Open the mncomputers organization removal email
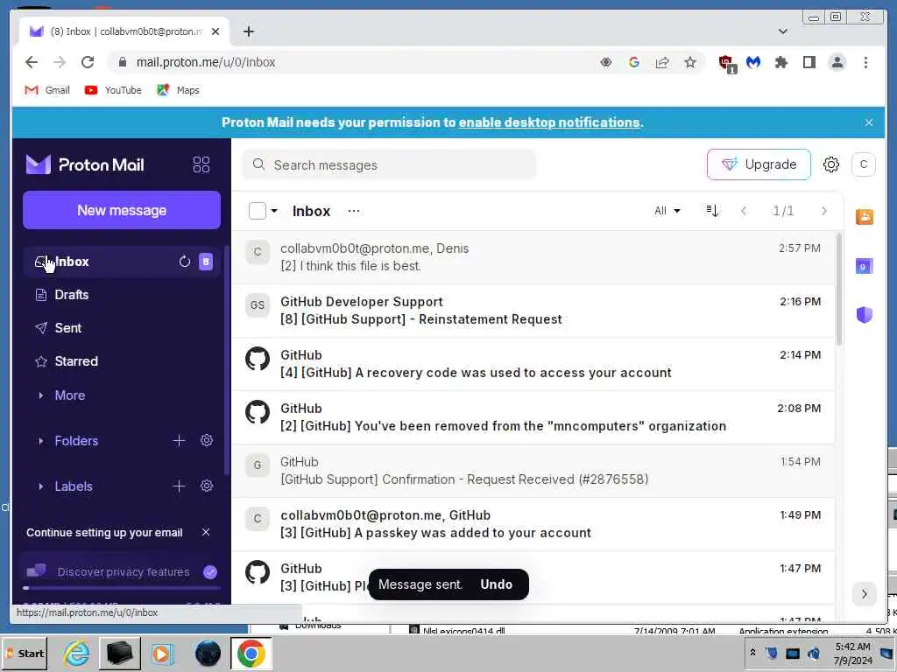The width and height of the screenshot is (897, 672). [533, 417]
